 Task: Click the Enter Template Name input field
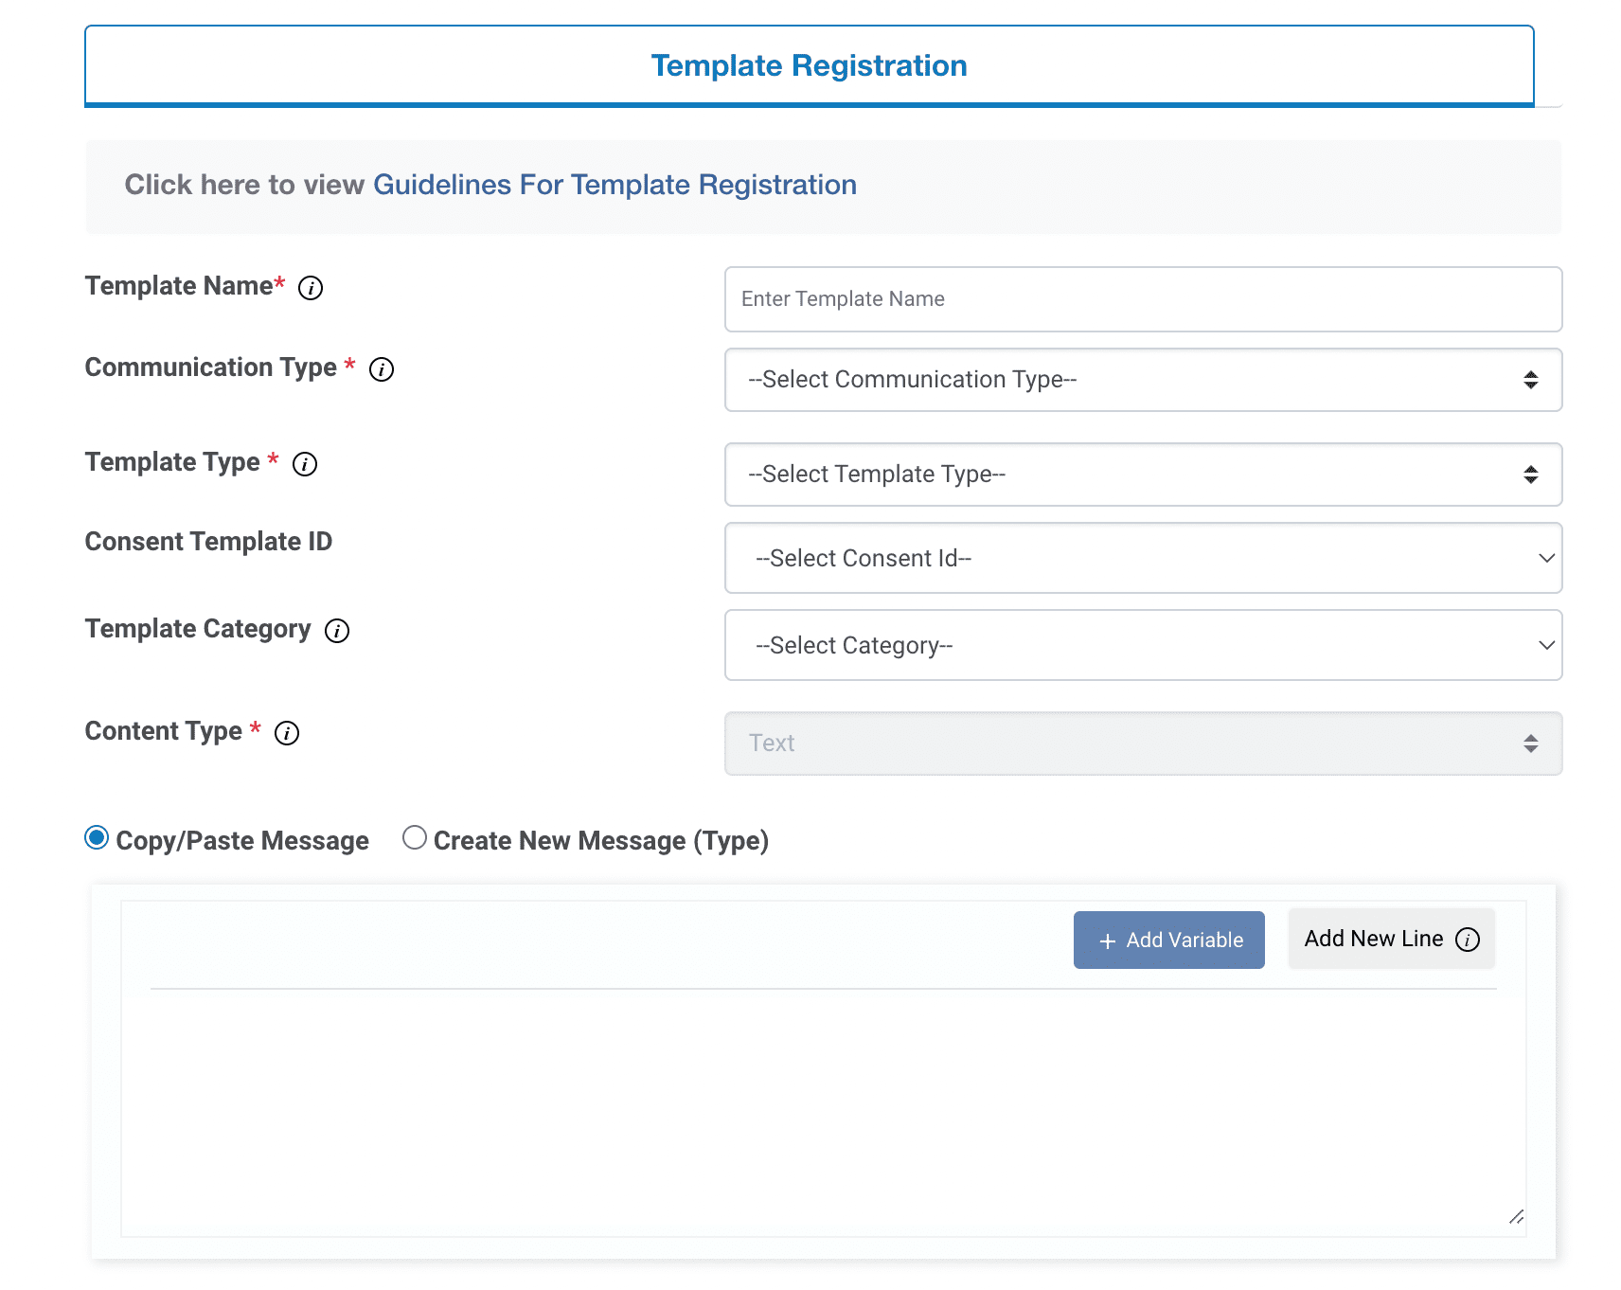(1142, 299)
